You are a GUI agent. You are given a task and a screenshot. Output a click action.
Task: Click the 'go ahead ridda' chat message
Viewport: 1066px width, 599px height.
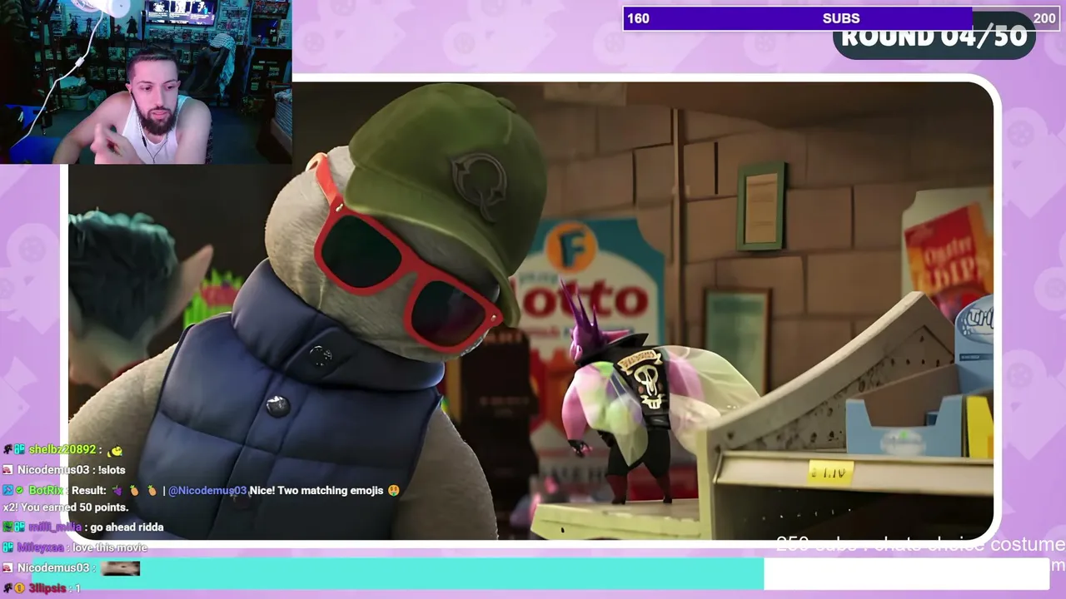pos(127,527)
